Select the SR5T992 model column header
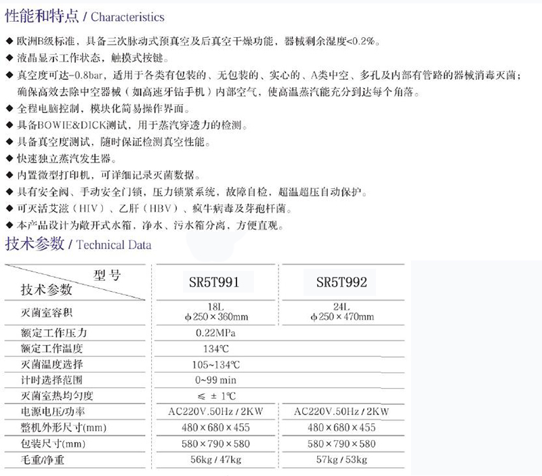 [341, 282]
